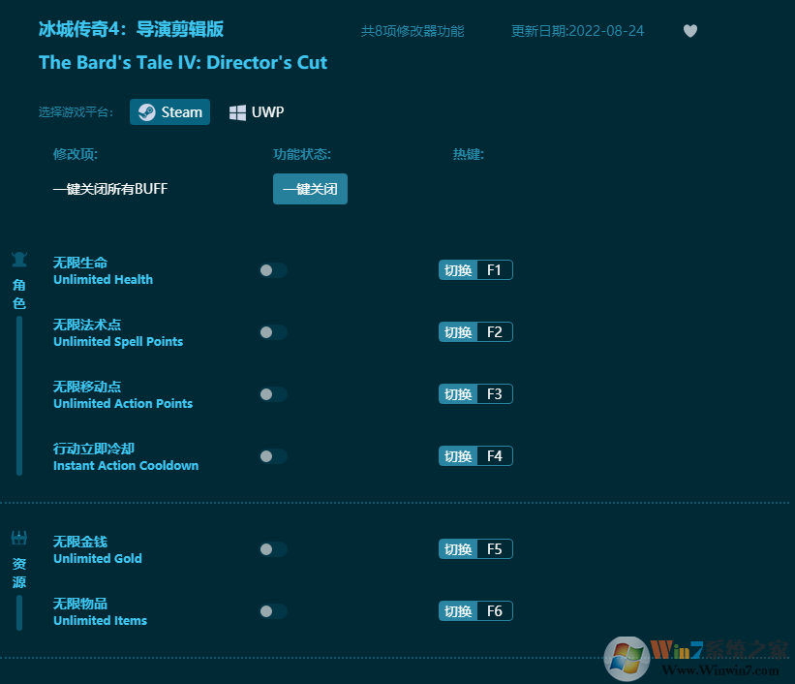Click the 热键: column header
This screenshot has height=684, width=795.
(468, 154)
